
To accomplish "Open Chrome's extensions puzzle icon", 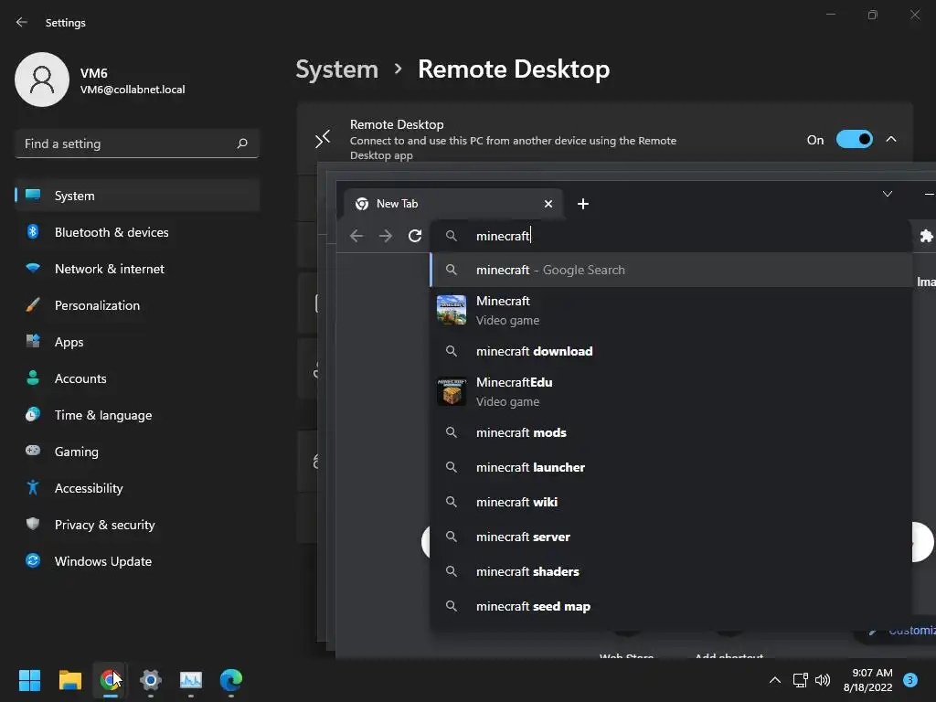I will point(926,236).
